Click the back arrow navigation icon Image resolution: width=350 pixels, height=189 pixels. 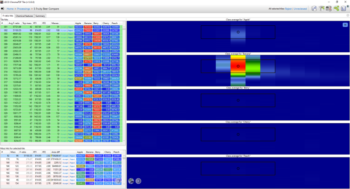tap(3, 8)
